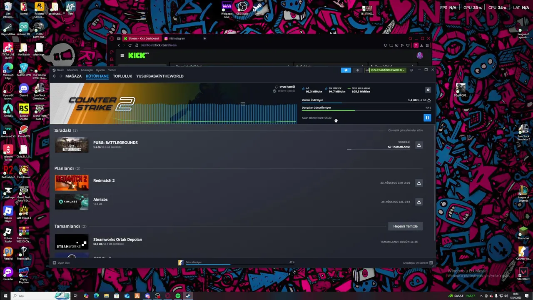
Task: Select PUBG: BATTLEGROUNDS thumbnail
Action: click(x=72, y=145)
